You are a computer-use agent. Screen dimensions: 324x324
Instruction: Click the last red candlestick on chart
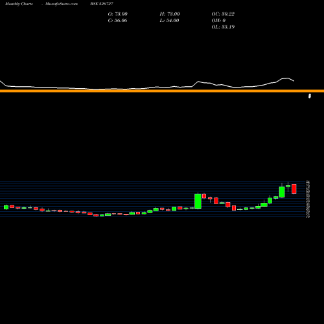[x=294, y=189]
